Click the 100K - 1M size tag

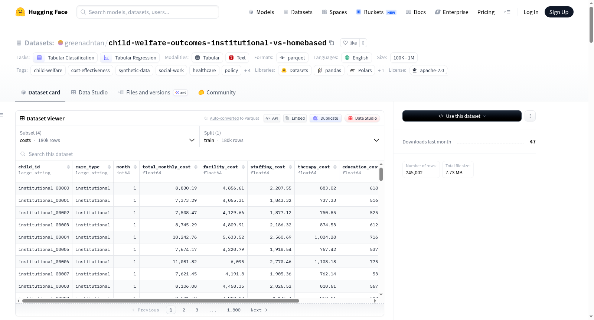[x=404, y=58]
